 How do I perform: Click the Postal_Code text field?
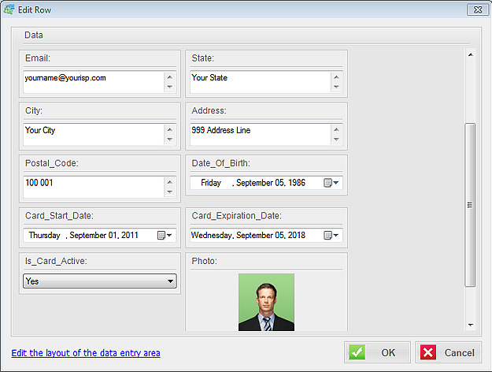tap(92, 186)
